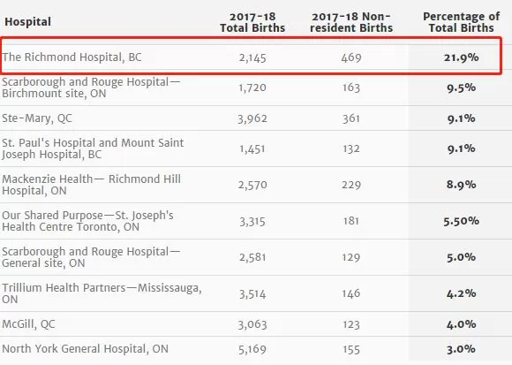Click the 21.9% percentage value
Image resolution: width=512 pixels, height=365 pixels.
click(461, 57)
